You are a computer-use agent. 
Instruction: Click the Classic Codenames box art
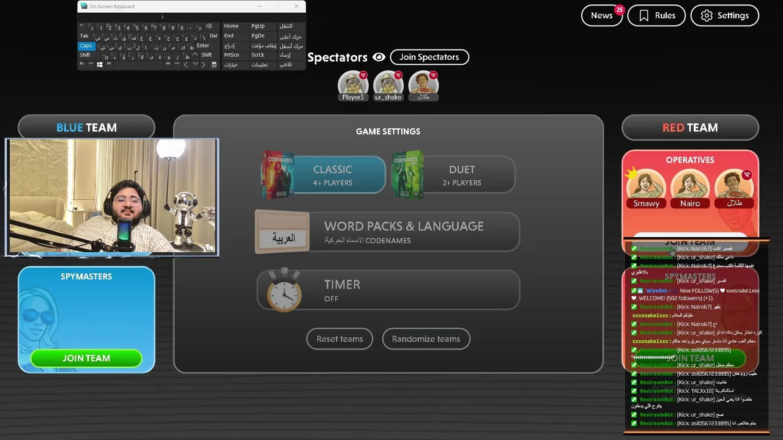277,175
